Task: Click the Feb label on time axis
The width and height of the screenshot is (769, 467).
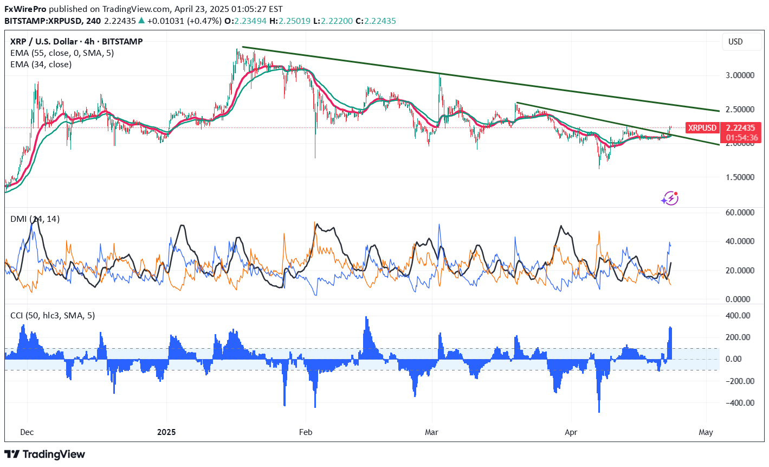Action: click(306, 432)
